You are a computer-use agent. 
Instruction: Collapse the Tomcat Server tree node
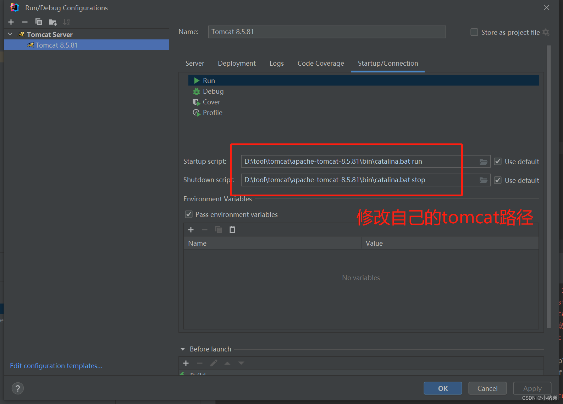[10, 34]
